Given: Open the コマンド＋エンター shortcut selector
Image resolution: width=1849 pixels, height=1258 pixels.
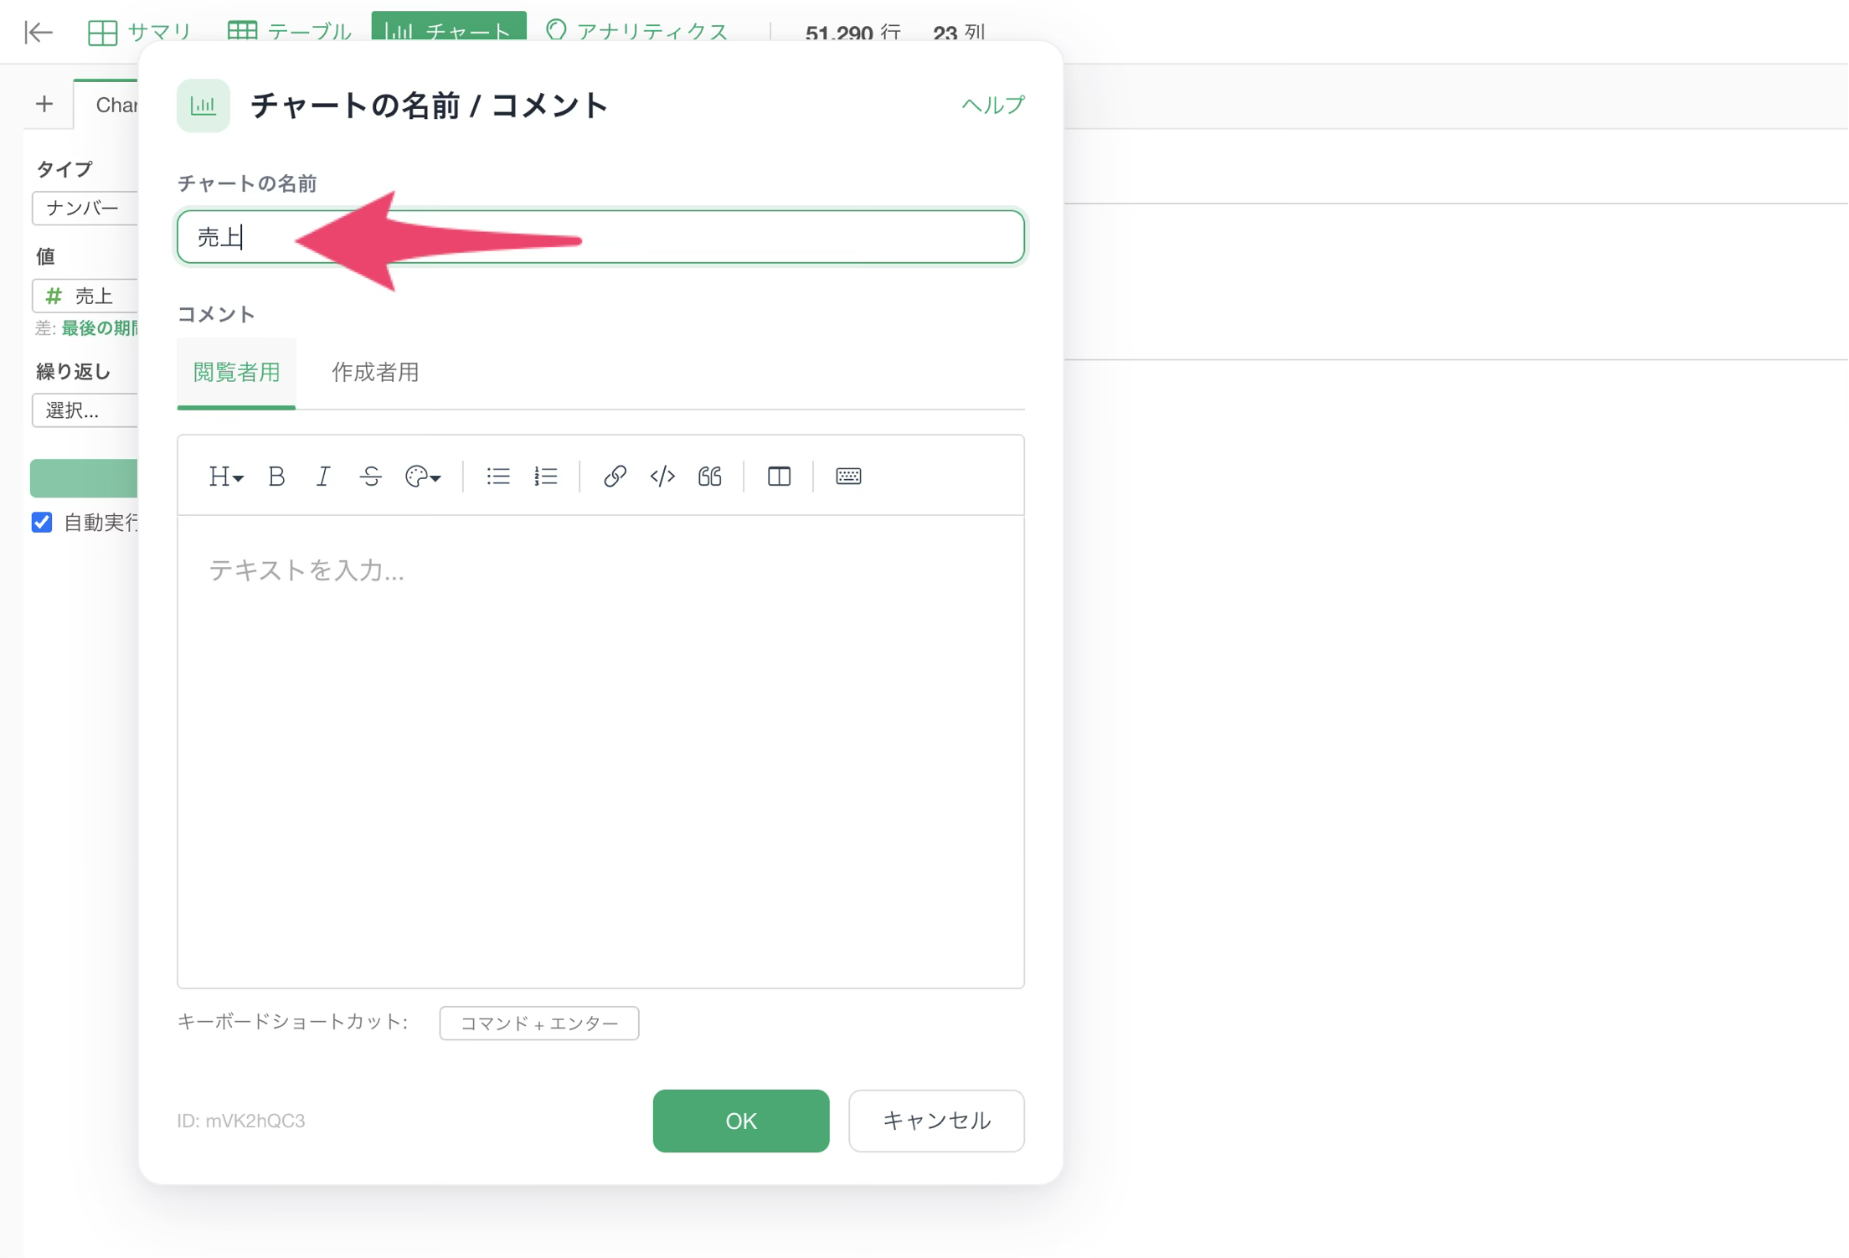Looking at the screenshot, I should [539, 1023].
